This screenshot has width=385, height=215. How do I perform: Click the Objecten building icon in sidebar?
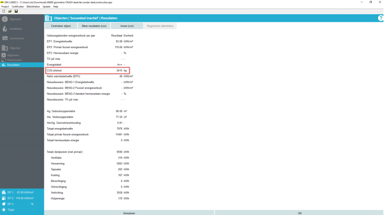[5, 48]
